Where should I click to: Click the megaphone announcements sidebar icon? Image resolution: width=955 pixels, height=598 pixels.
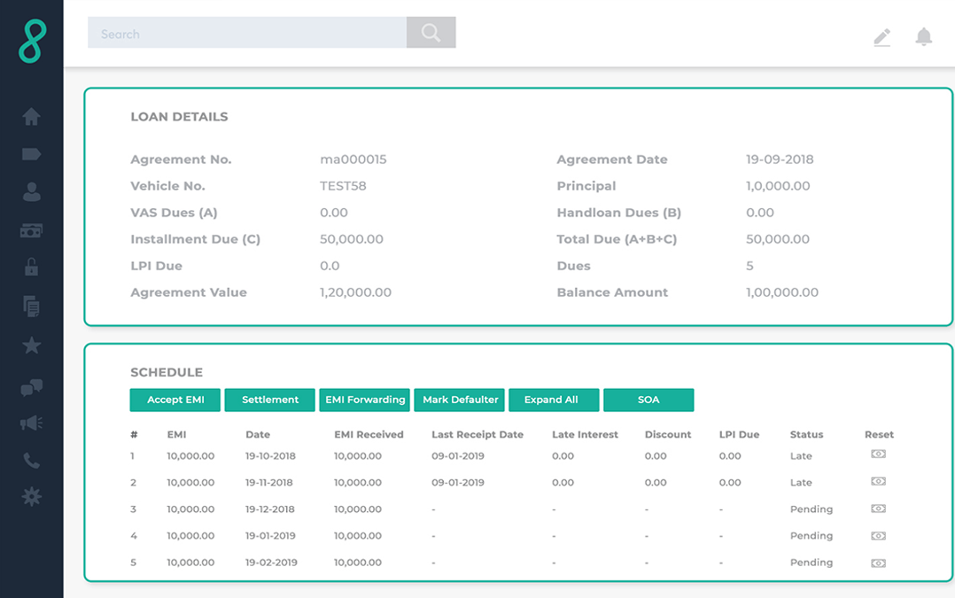click(31, 423)
